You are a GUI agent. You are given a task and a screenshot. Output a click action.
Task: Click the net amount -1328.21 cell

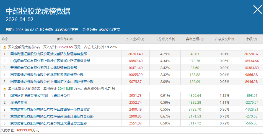pyautogui.click(x=251, y=109)
